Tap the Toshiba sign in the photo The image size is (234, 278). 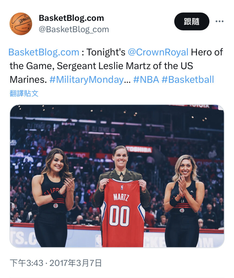coord(139,149)
